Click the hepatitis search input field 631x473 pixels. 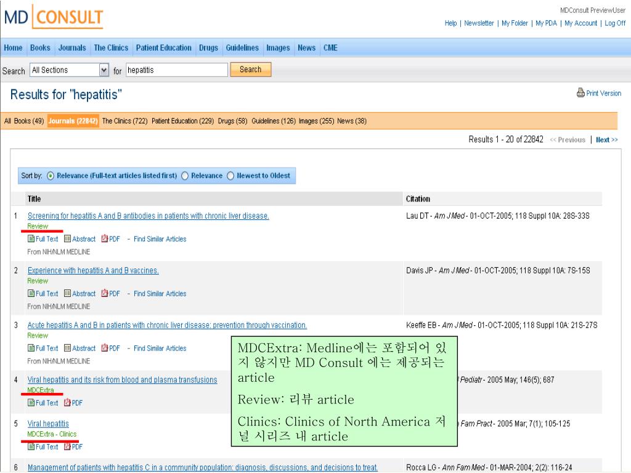(x=177, y=70)
